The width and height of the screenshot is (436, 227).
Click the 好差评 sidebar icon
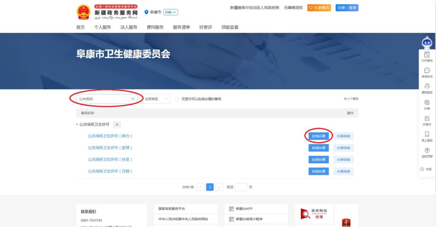click(x=427, y=119)
